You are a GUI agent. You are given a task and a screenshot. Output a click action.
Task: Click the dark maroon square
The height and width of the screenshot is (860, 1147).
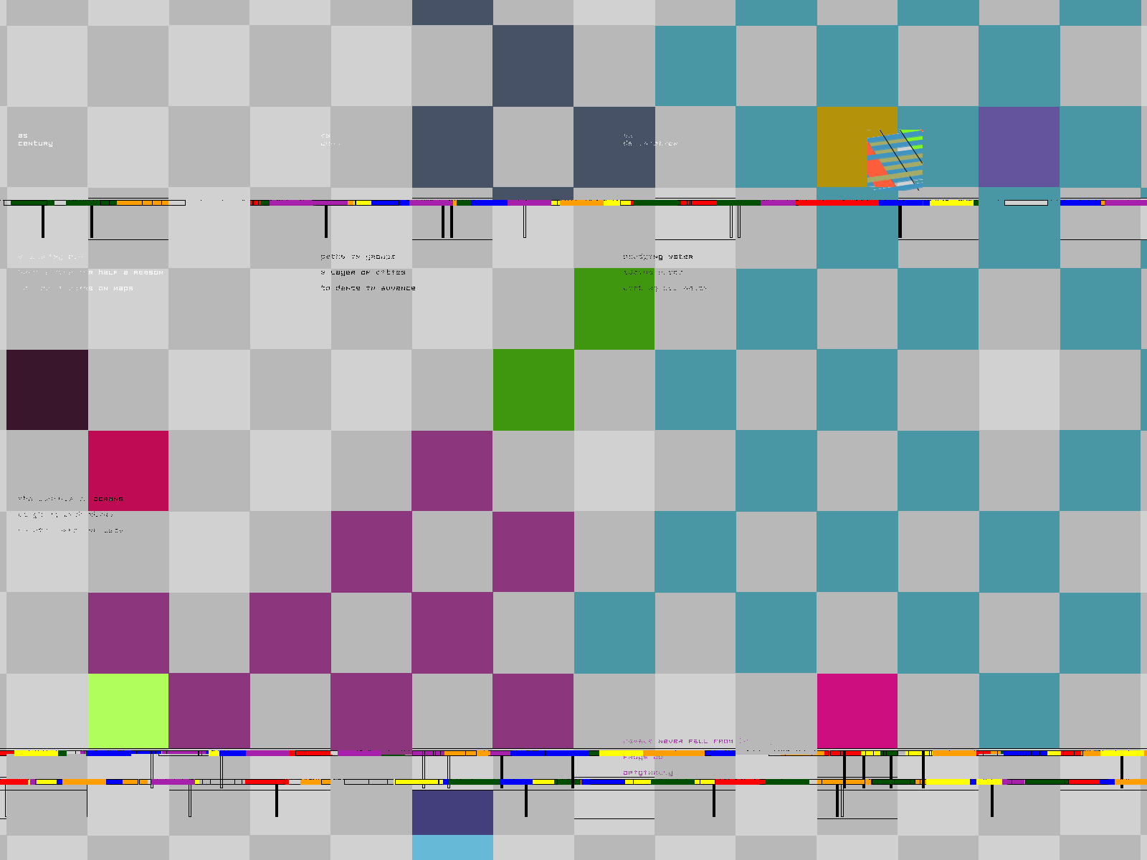pyautogui.click(x=47, y=390)
